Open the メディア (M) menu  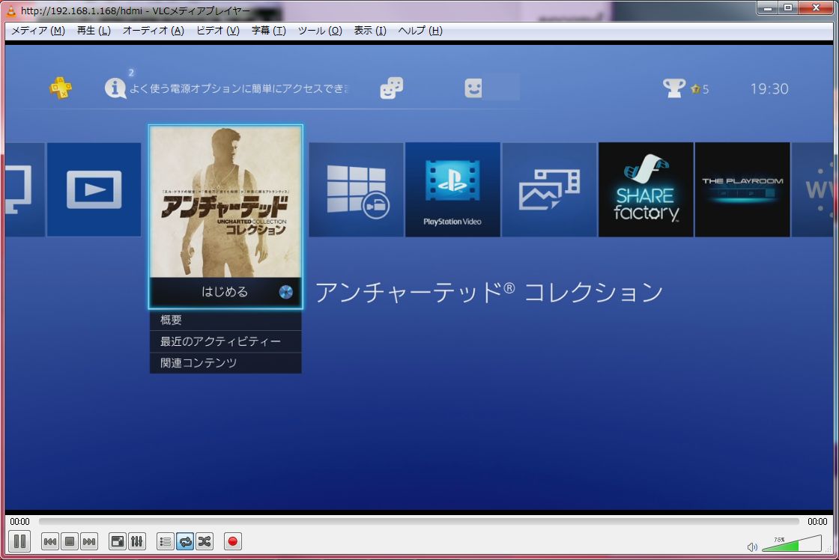(38, 31)
